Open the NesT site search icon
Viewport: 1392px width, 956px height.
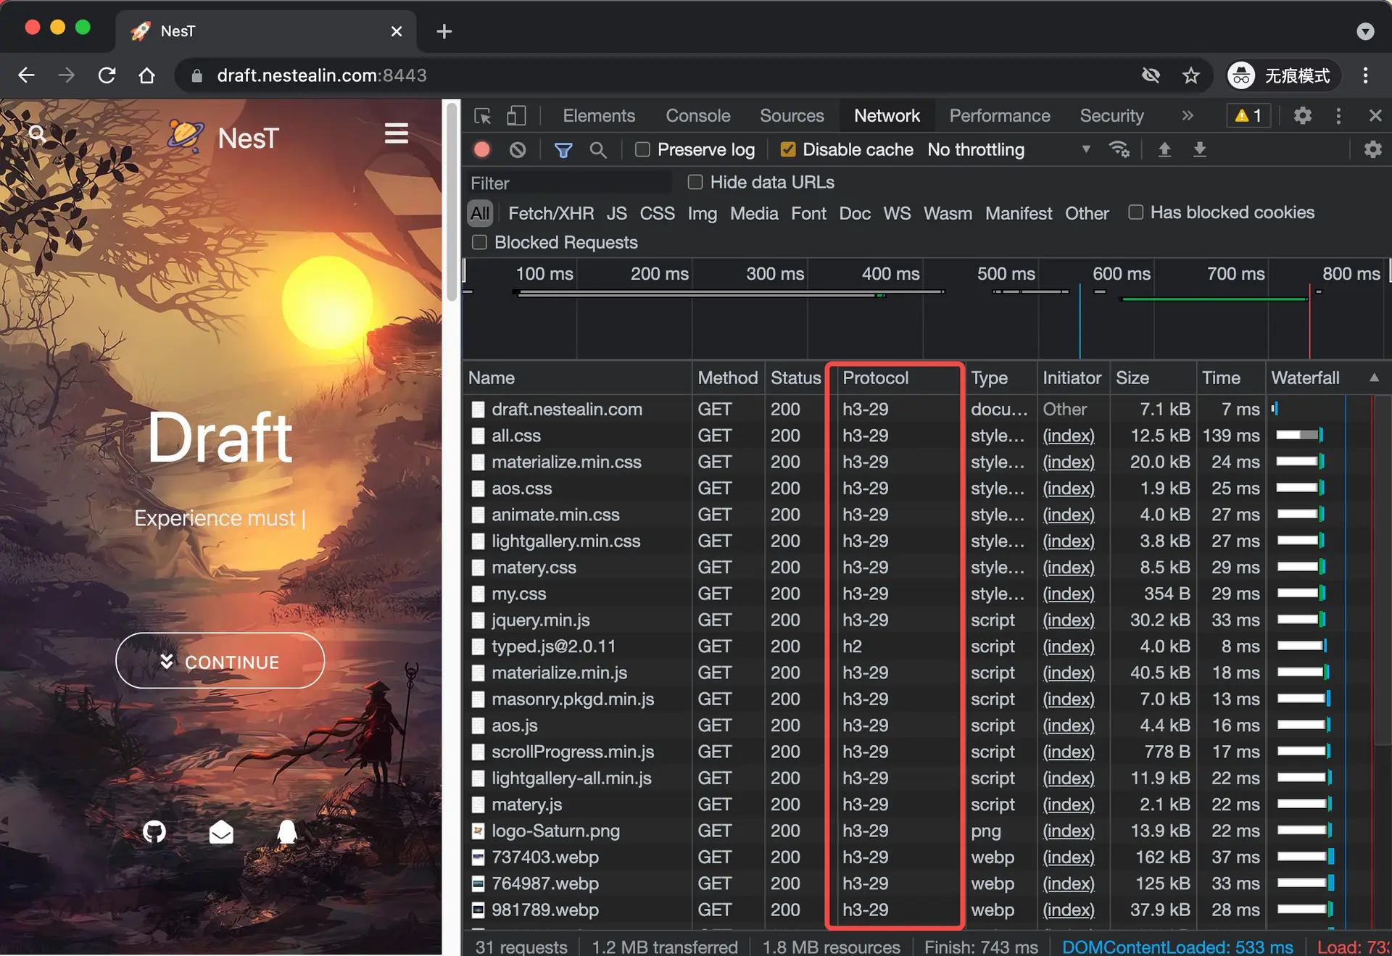point(37,133)
